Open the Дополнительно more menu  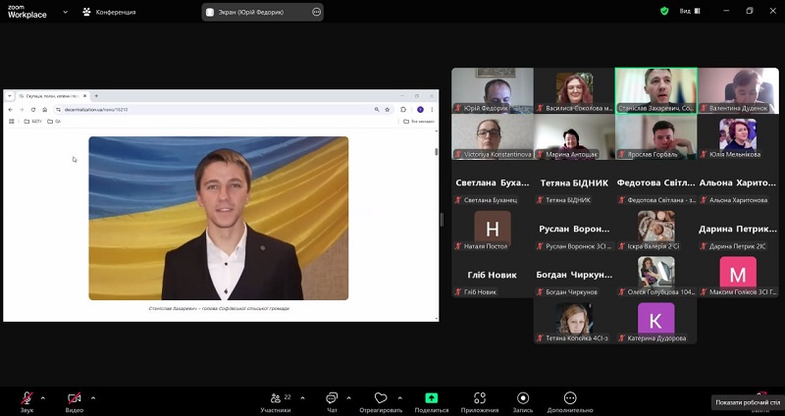click(x=570, y=402)
